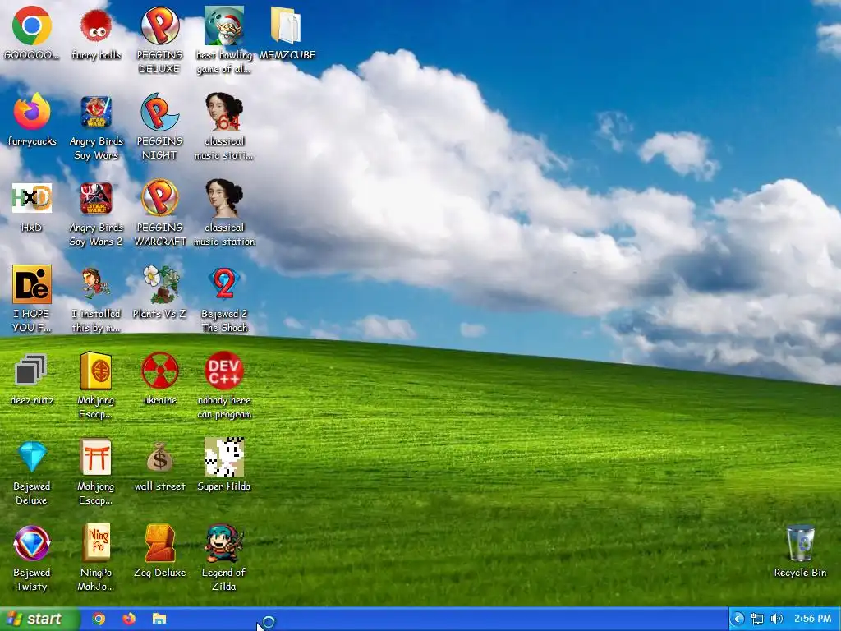841x631 pixels.
Task: Launch NingPo MahJong icon
Action: pos(96,543)
